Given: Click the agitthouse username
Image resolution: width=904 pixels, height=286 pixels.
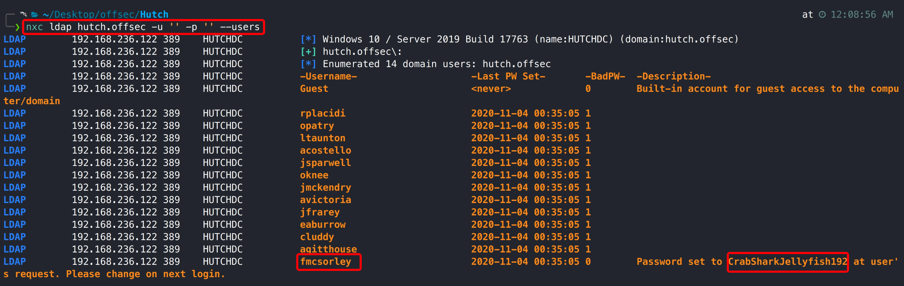Looking at the screenshot, I should point(328,249).
